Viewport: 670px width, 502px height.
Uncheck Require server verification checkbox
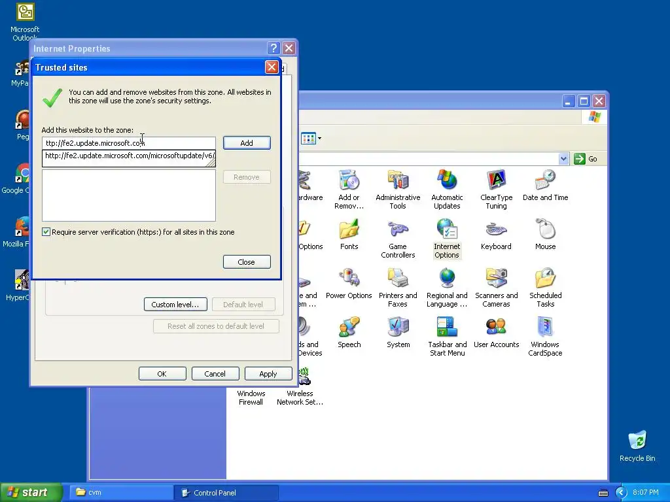[x=46, y=232]
